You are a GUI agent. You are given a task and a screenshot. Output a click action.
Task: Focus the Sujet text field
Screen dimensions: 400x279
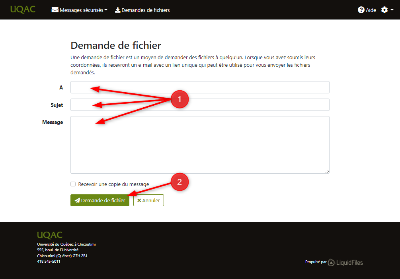point(200,105)
